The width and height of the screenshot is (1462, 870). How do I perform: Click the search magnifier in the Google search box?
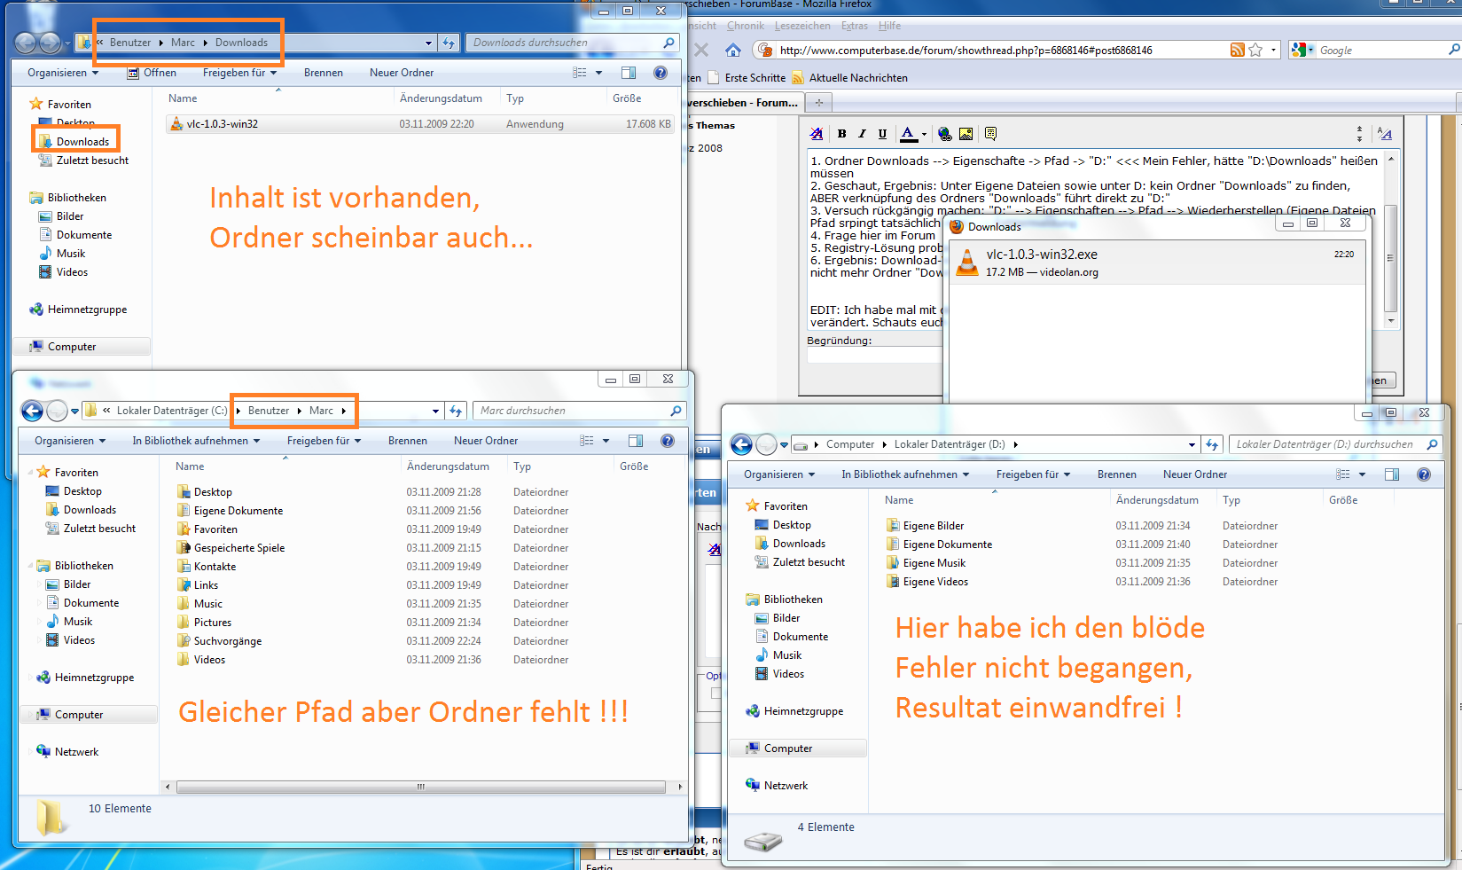click(1453, 50)
